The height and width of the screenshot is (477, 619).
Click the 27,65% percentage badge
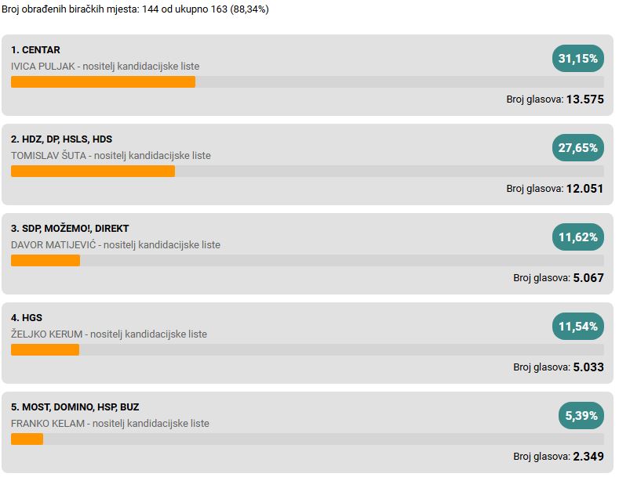[578, 148]
